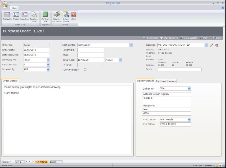Run the Contract WIP report
Image resolution: width=226 pixels, height=168 pixels.
click(45, 16)
